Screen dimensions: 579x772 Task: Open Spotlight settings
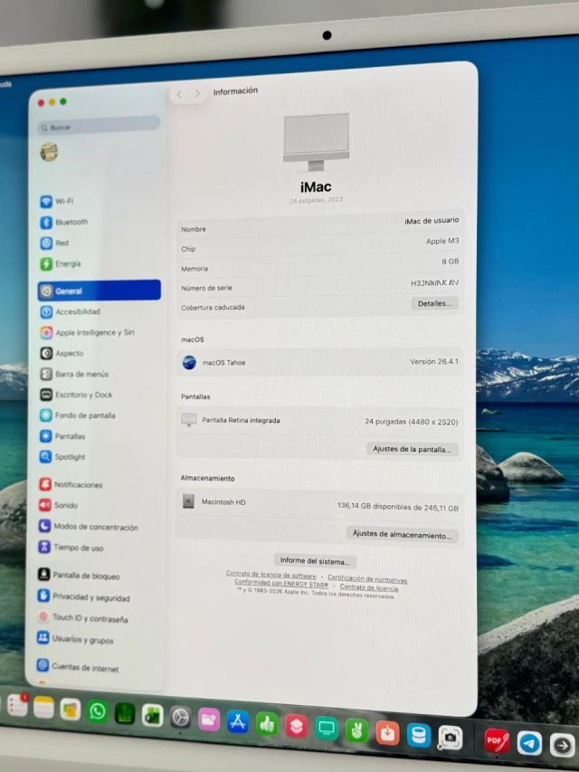(62, 457)
